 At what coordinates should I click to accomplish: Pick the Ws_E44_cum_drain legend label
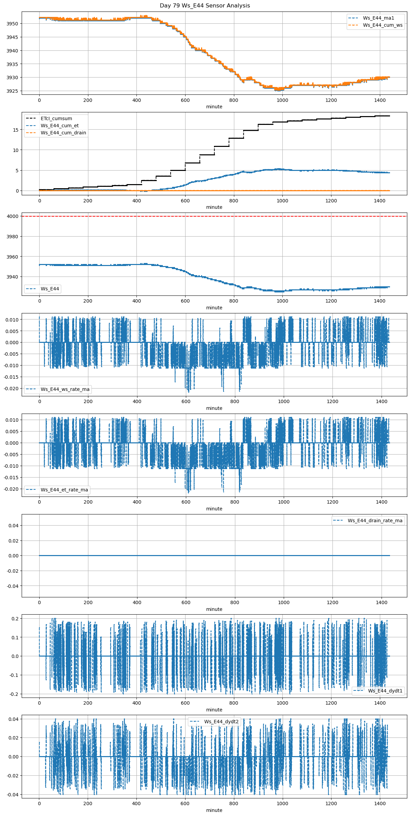point(63,133)
